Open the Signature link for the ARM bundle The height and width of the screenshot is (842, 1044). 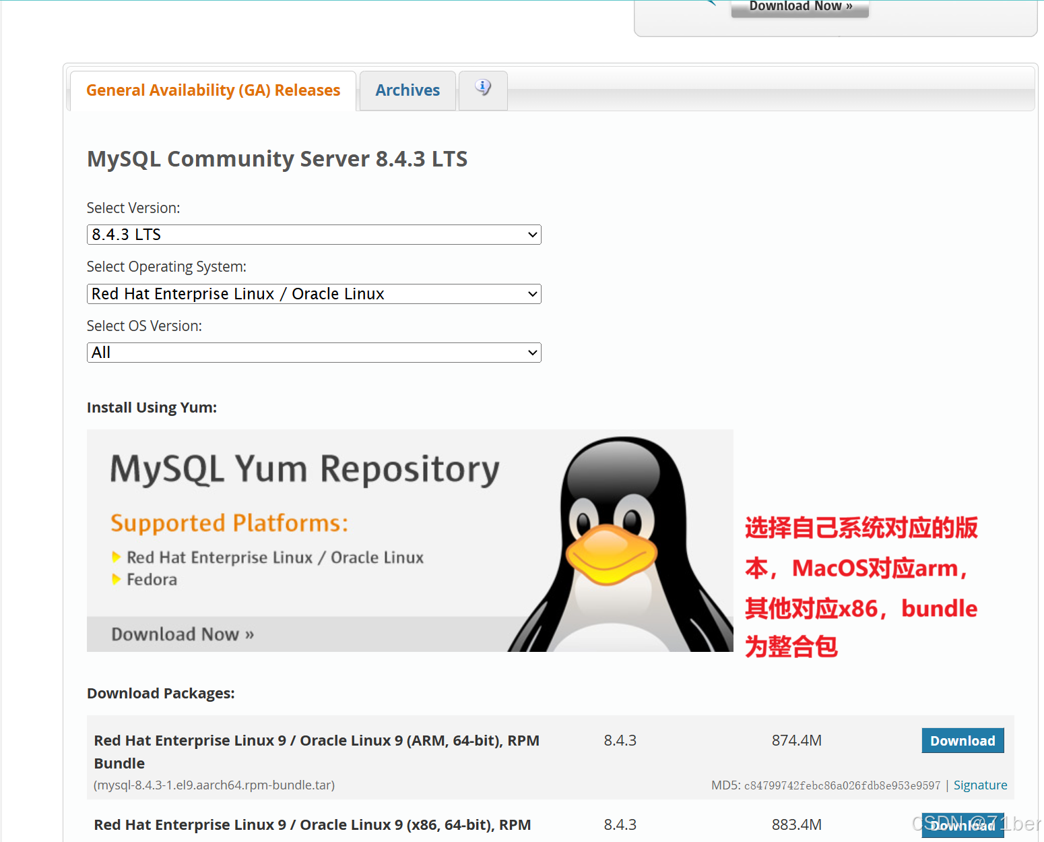pyautogui.click(x=980, y=785)
